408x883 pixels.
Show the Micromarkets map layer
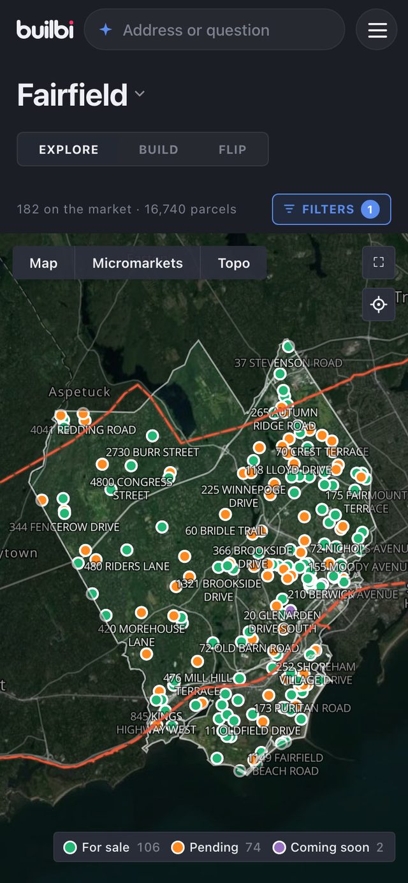138,263
